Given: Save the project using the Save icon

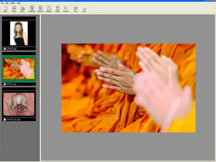Looking at the screenshot, I should click(22, 9).
